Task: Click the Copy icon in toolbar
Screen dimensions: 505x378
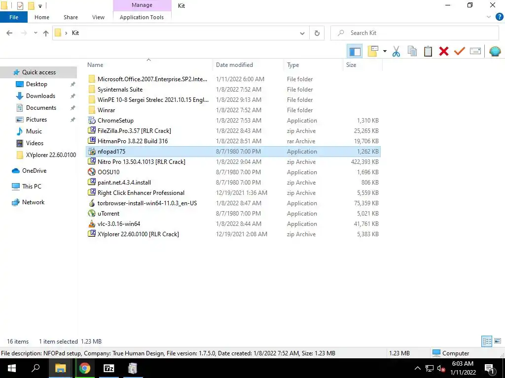Action: [x=412, y=51]
